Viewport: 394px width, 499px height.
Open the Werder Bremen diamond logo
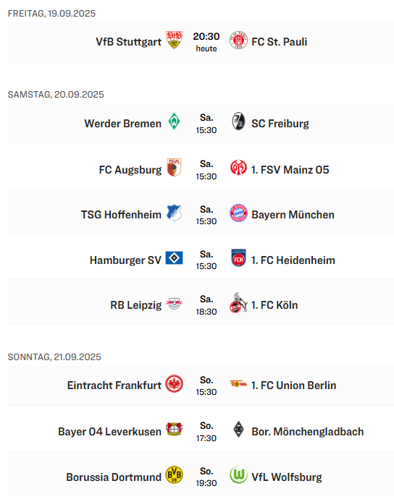(x=174, y=121)
